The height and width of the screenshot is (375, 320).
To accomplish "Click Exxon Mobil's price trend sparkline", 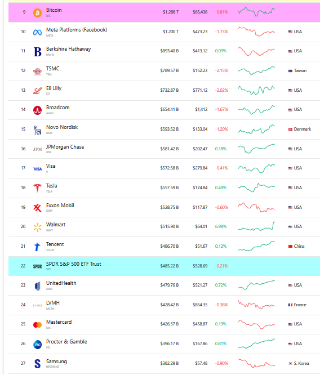I will click(x=256, y=207).
